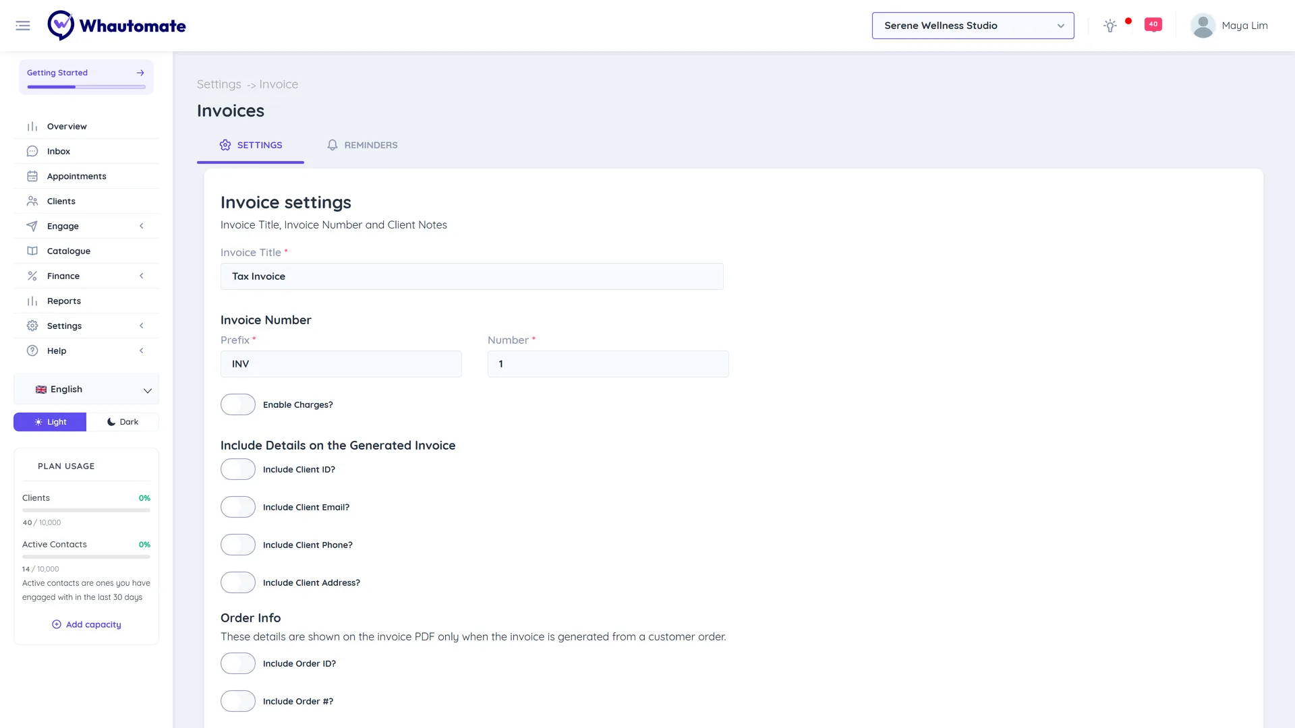
Task: Expand the Settings submenu chevron
Action: click(142, 326)
